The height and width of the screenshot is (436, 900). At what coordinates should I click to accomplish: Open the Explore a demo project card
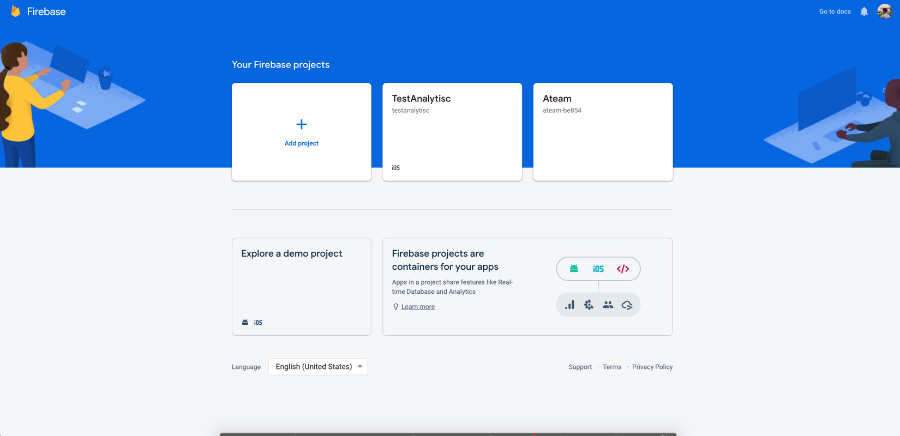coord(302,287)
